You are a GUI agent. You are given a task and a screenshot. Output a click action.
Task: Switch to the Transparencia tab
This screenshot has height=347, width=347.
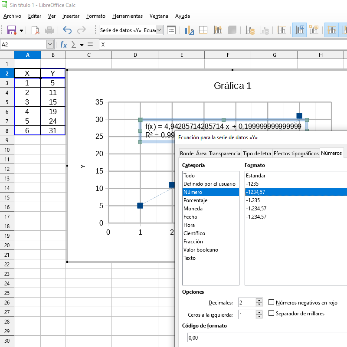[x=225, y=154]
